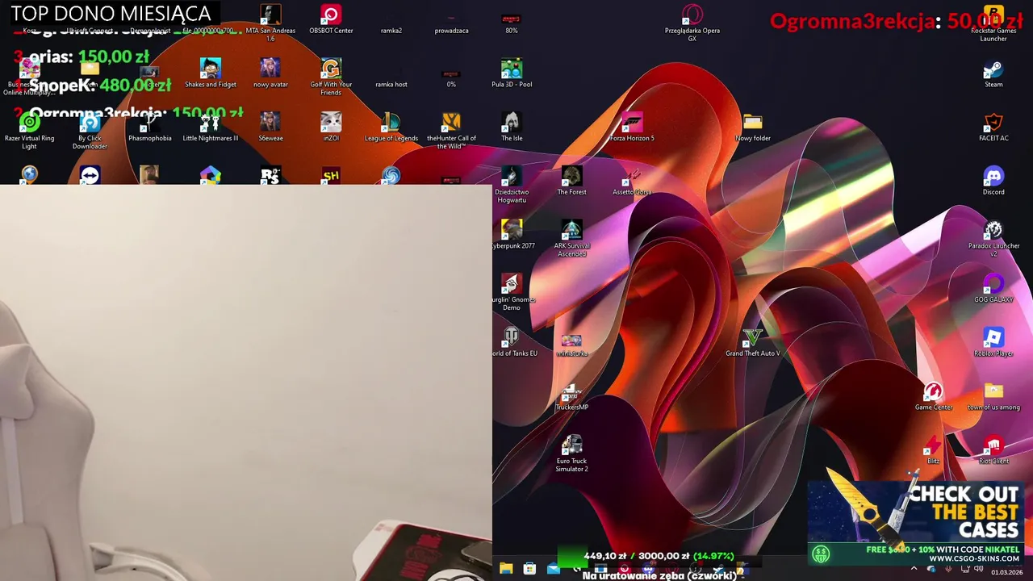Click the ramka host file label
Image resolution: width=1033 pixels, height=581 pixels.
391,84
